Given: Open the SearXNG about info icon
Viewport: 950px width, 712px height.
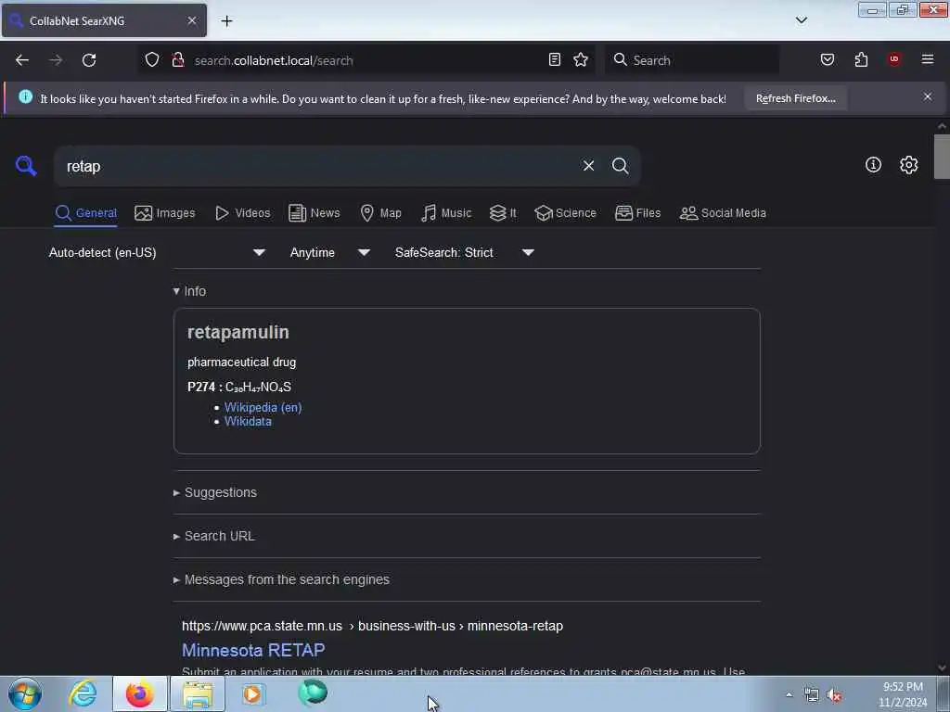Looking at the screenshot, I should pyautogui.click(x=873, y=165).
